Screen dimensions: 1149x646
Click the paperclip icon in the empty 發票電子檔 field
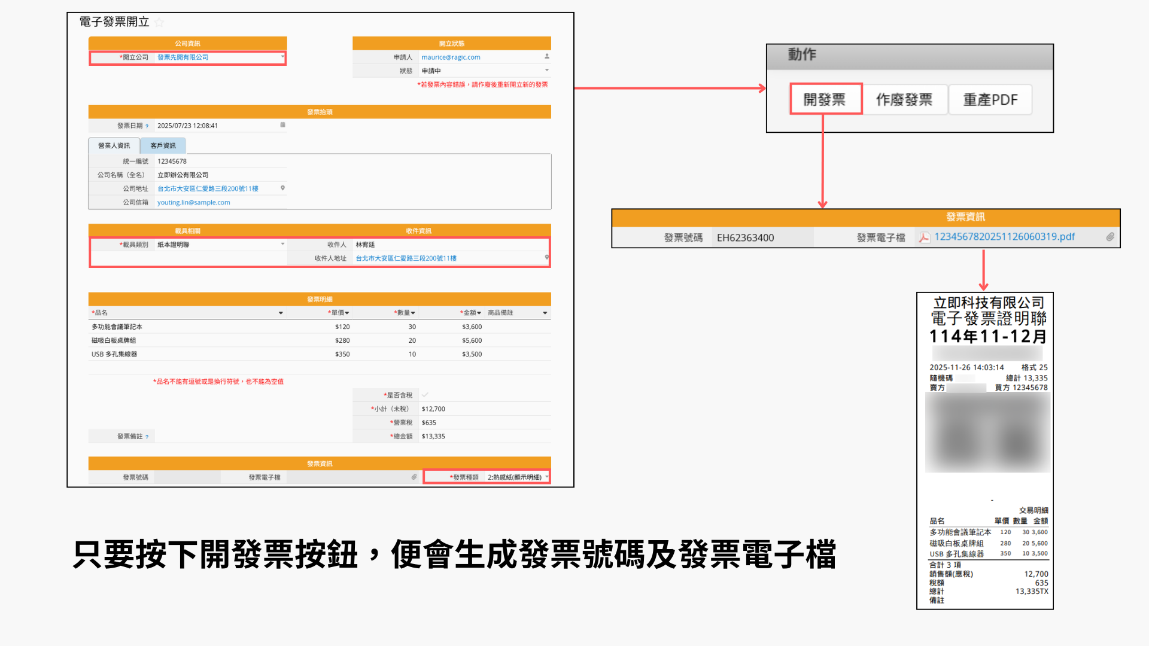click(x=414, y=477)
